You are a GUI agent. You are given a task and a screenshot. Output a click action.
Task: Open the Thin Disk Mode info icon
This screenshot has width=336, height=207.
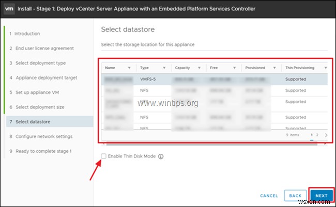(x=161, y=156)
